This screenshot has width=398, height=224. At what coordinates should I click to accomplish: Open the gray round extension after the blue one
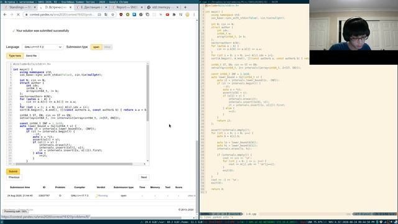pos(141,15)
